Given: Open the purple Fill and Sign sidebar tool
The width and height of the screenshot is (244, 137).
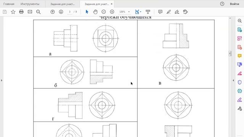Looking at the screenshot, I should pos(240,100).
